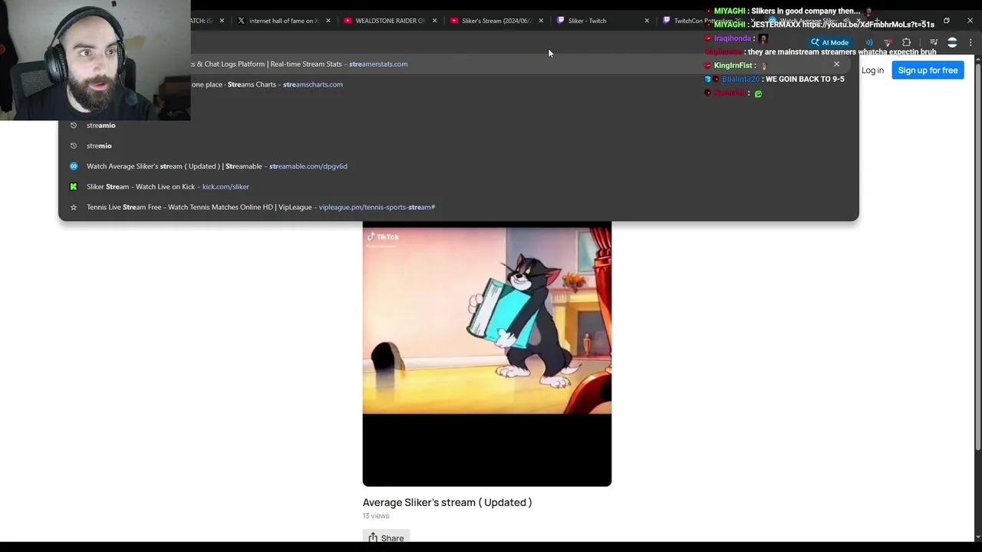This screenshot has height=552, width=982.
Task: Click the green Kick favicon
Action: pos(74,186)
